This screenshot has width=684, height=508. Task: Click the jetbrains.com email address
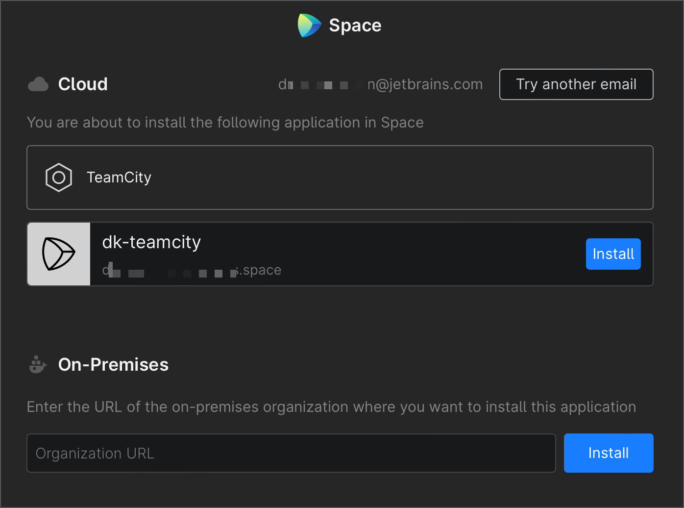pos(425,84)
